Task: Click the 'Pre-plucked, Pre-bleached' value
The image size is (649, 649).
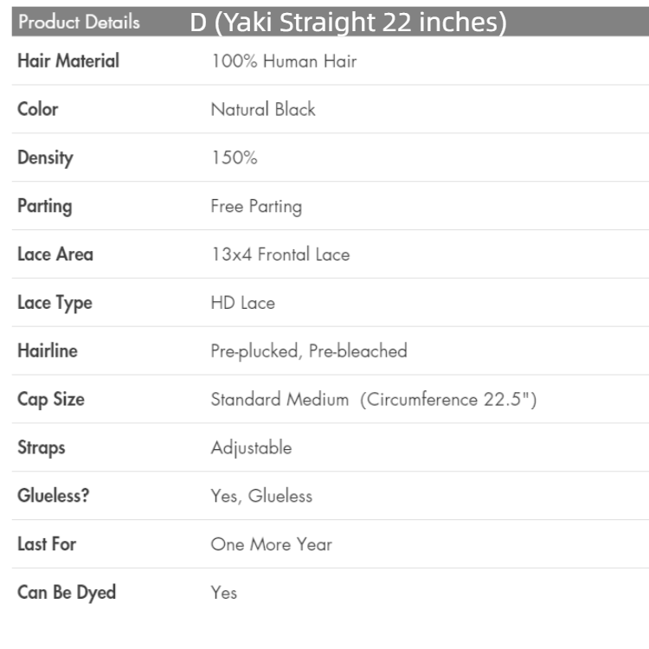Action: coord(309,351)
